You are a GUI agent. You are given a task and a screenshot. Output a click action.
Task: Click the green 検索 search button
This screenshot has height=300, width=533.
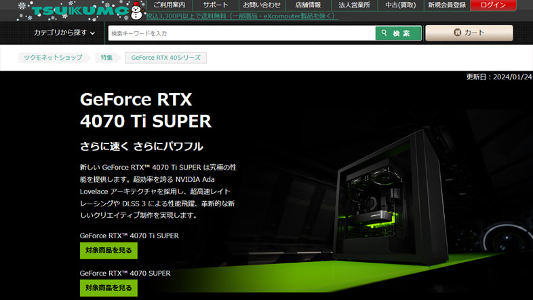[398, 33]
